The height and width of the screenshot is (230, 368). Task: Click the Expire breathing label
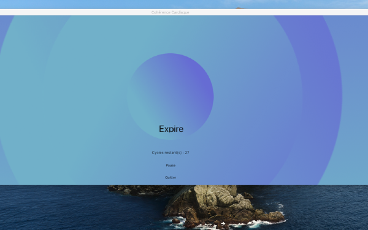coord(171,129)
